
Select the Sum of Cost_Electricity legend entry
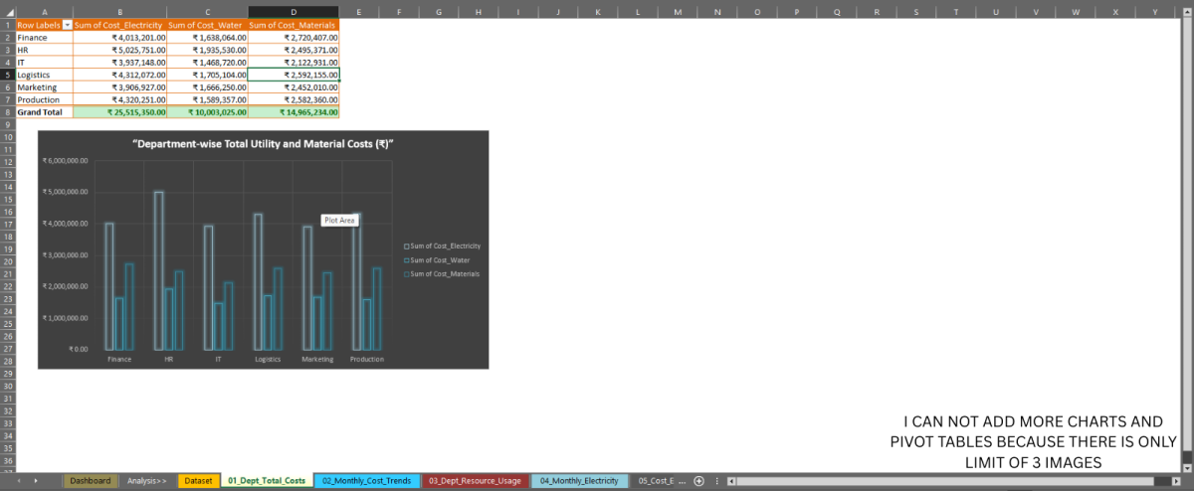(445, 245)
